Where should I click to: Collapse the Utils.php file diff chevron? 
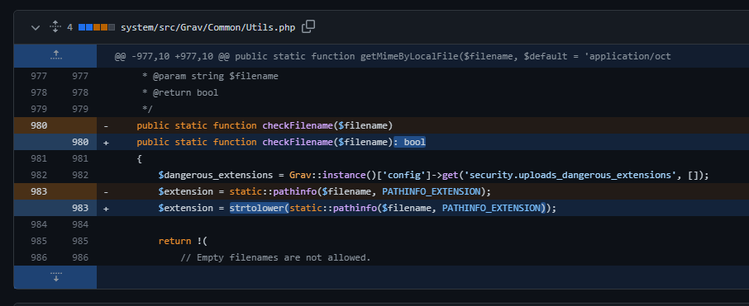click(36, 28)
